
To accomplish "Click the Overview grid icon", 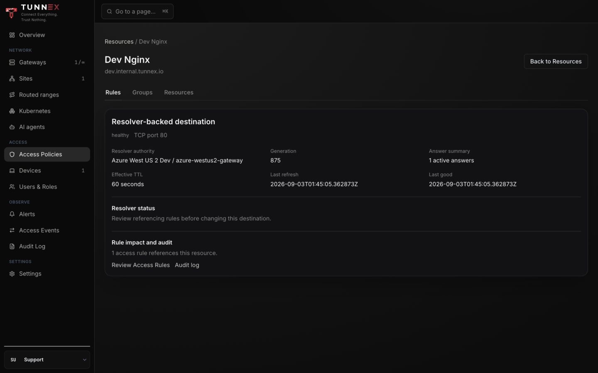I will (x=12, y=35).
